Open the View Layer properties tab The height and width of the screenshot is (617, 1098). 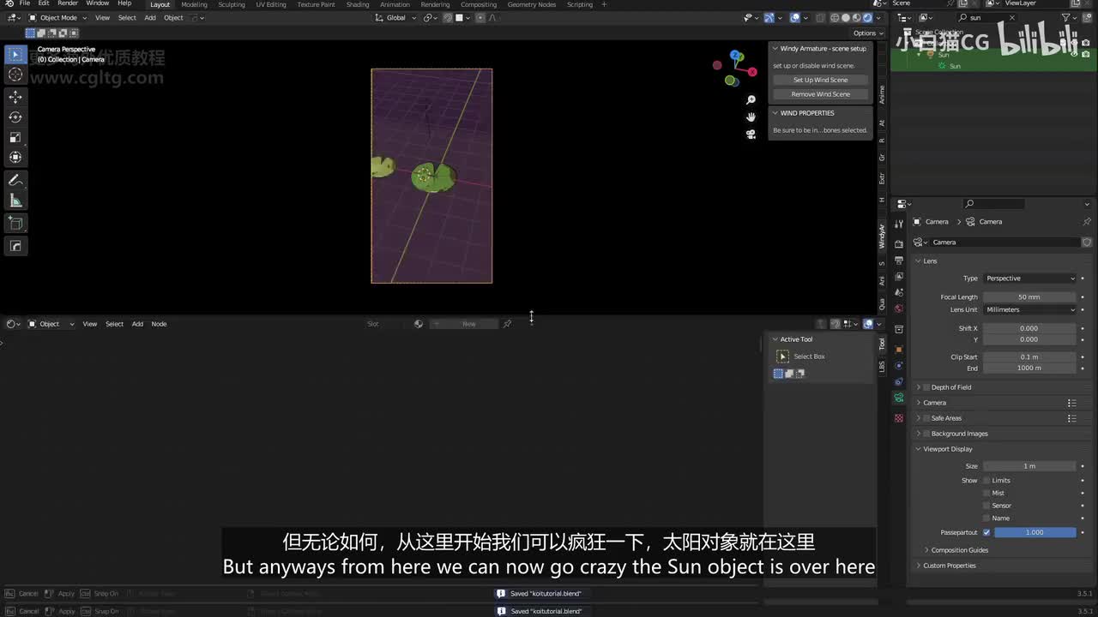click(x=899, y=277)
